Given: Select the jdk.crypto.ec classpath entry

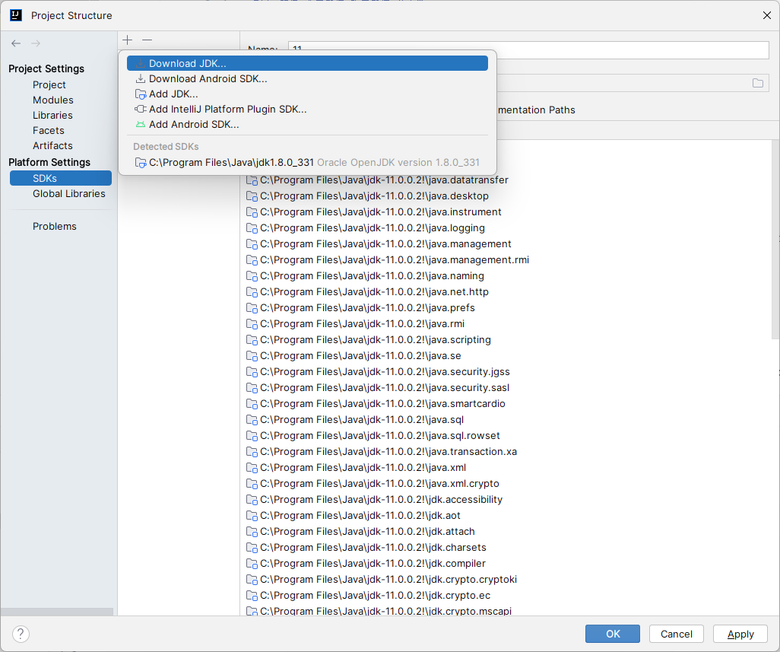Looking at the screenshot, I should 368,595.
